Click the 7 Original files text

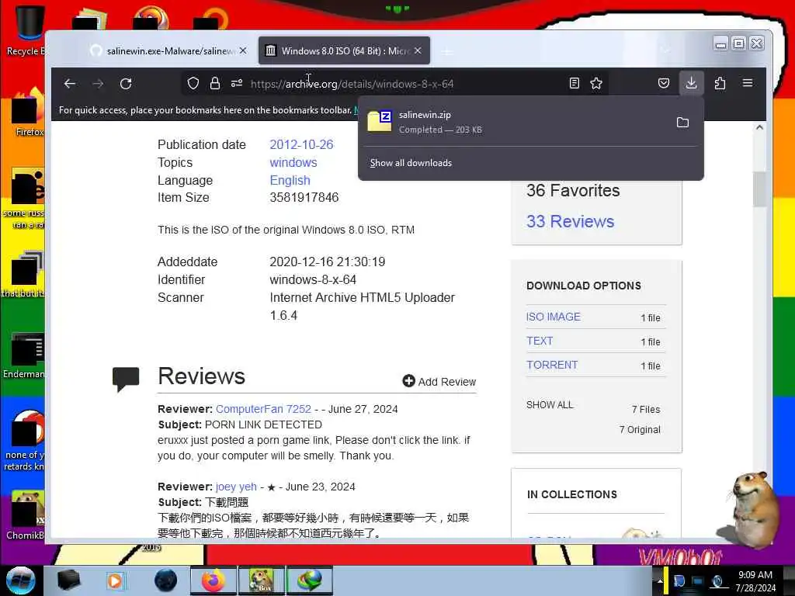640,430
